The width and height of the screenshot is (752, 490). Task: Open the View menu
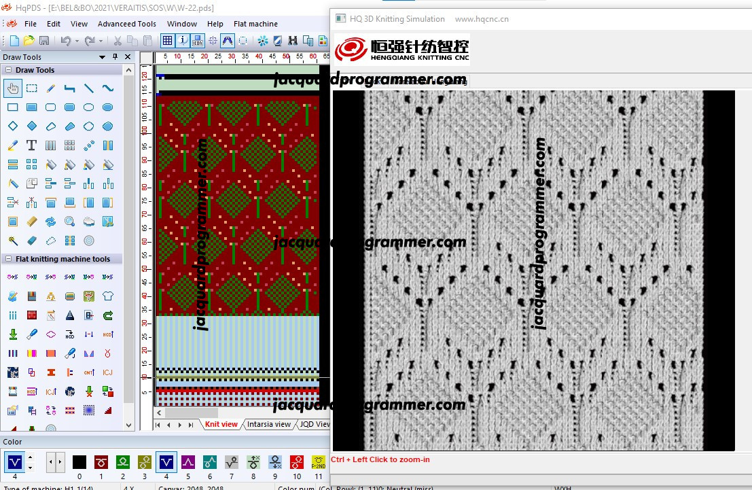point(79,24)
